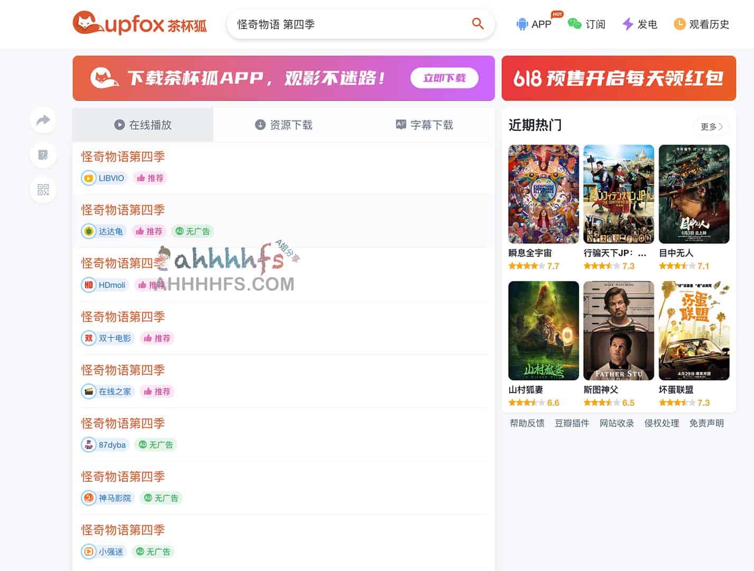This screenshot has height=571, width=754.
Task: Click the 双十电影 source tag
Action: pos(107,338)
